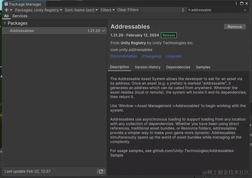This screenshot has height=178, width=252.
Task: Open the window options menu in title bar
Action: (236, 3)
